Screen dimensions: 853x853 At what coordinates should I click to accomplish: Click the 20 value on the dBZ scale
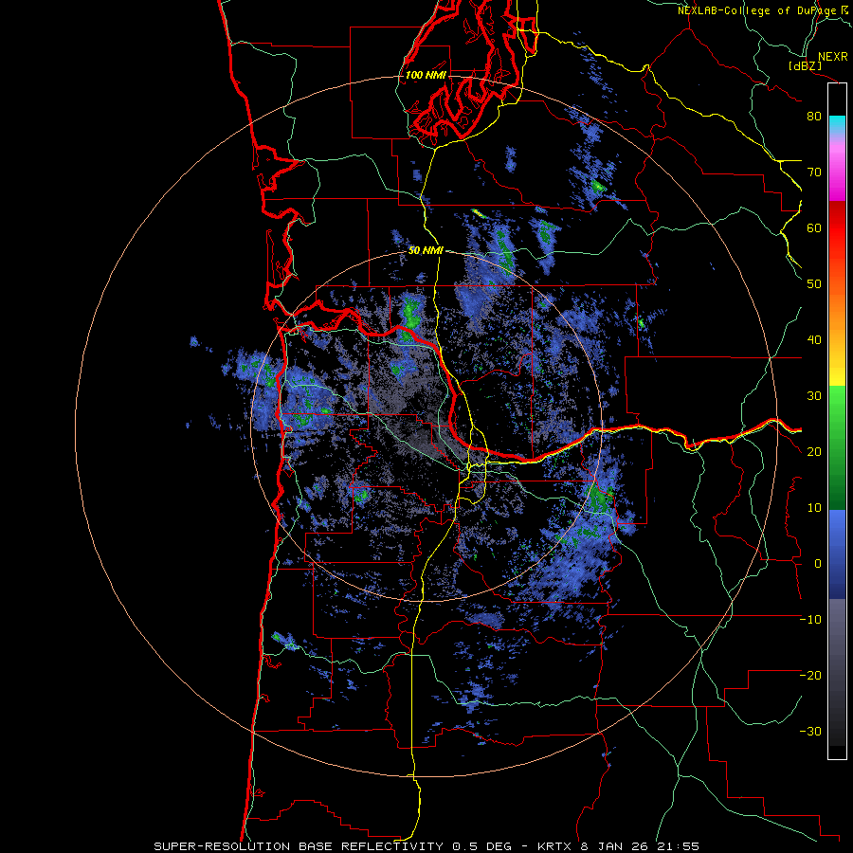click(x=814, y=453)
